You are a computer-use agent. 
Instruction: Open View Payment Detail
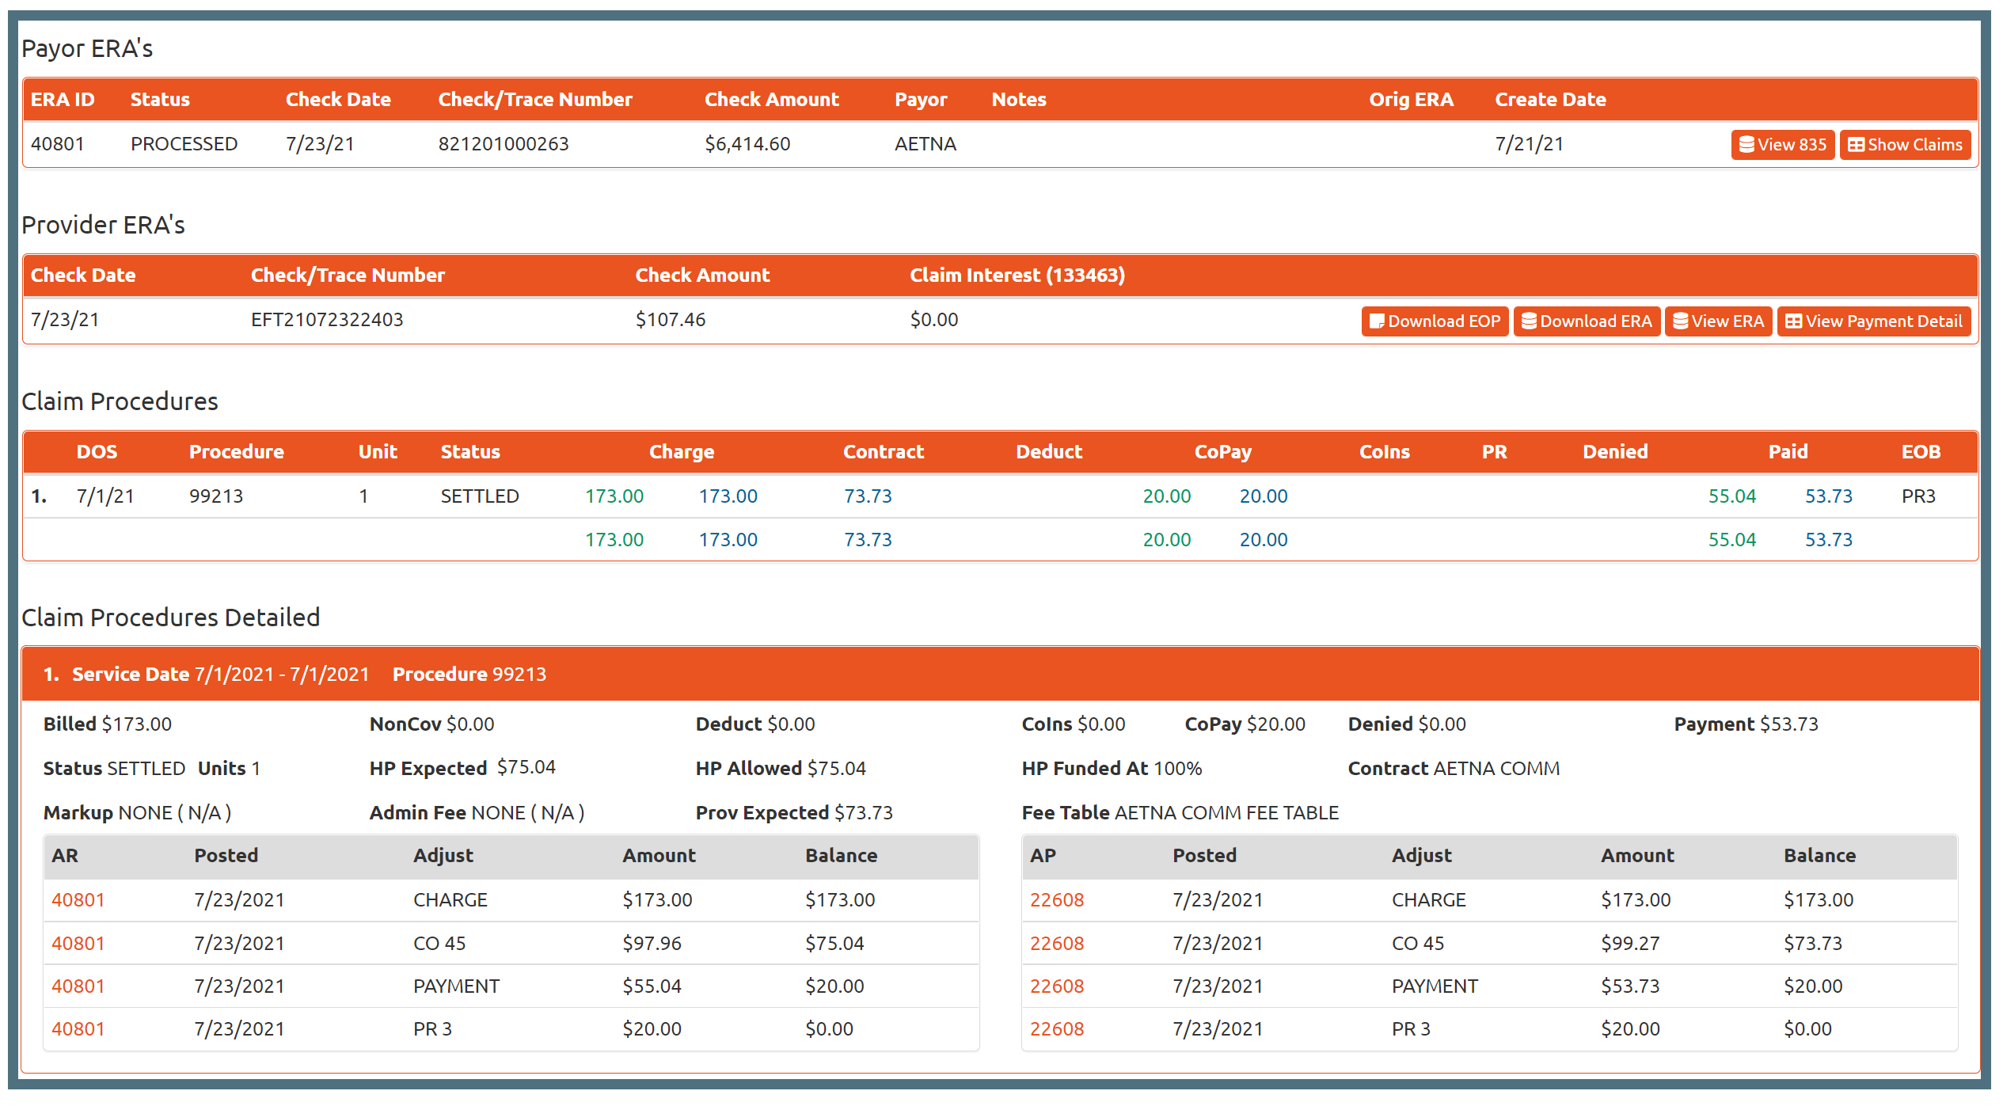[1873, 321]
